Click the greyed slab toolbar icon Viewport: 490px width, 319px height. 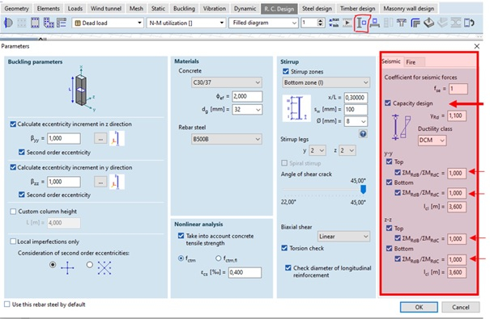[x=442, y=23]
